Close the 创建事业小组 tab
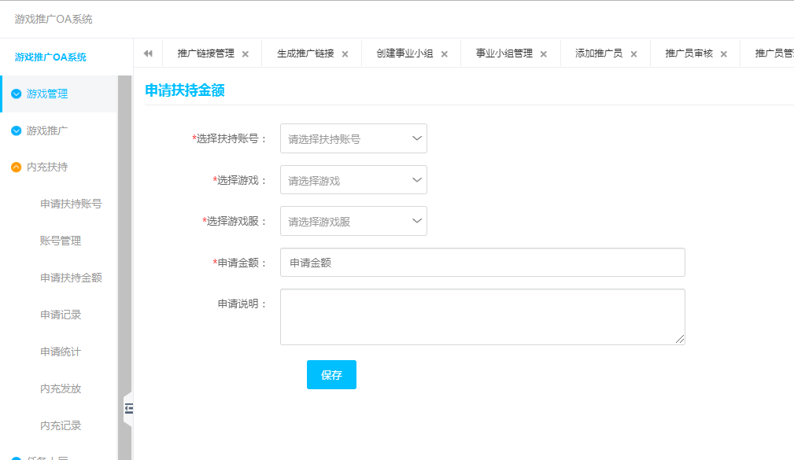 (x=444, y=54)
